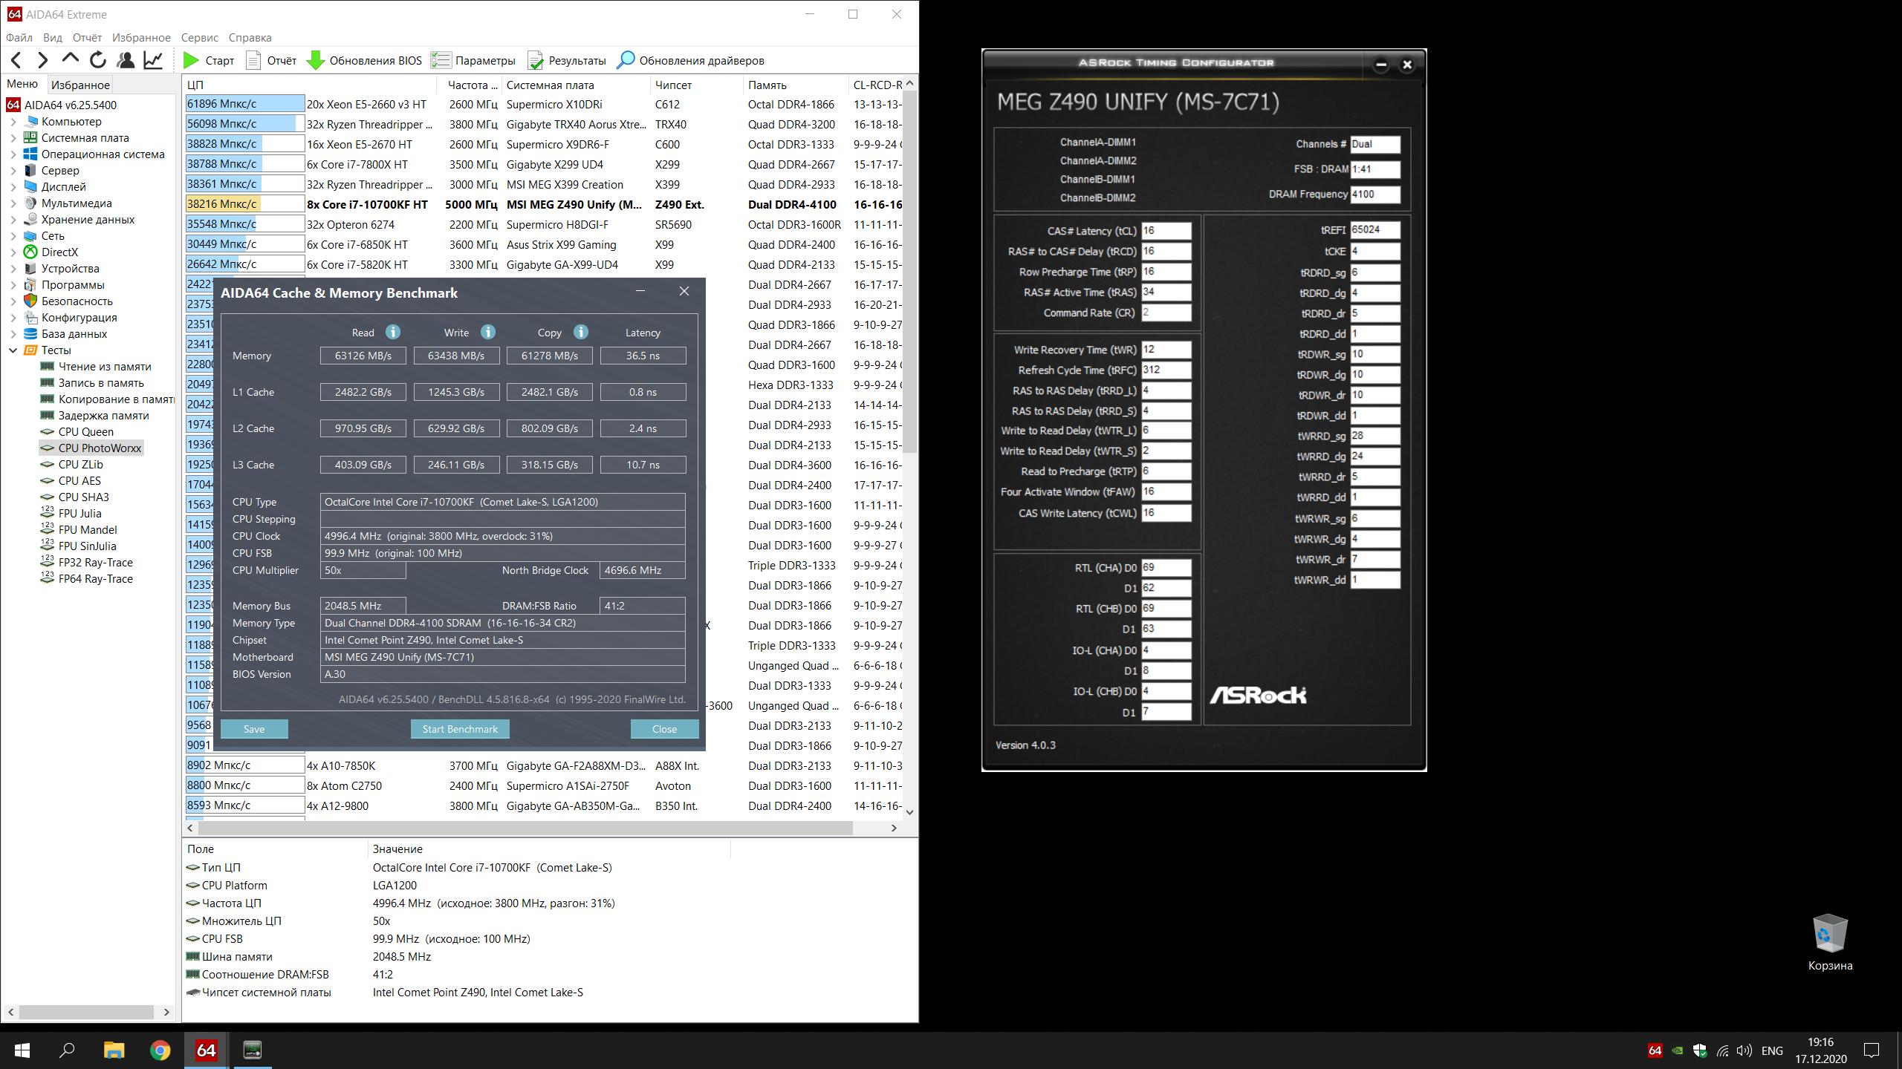Click the user profile toolbar icon
Image resolution: width=1902 pixels, height=1069 pixels.
click(x=126, y=60)
